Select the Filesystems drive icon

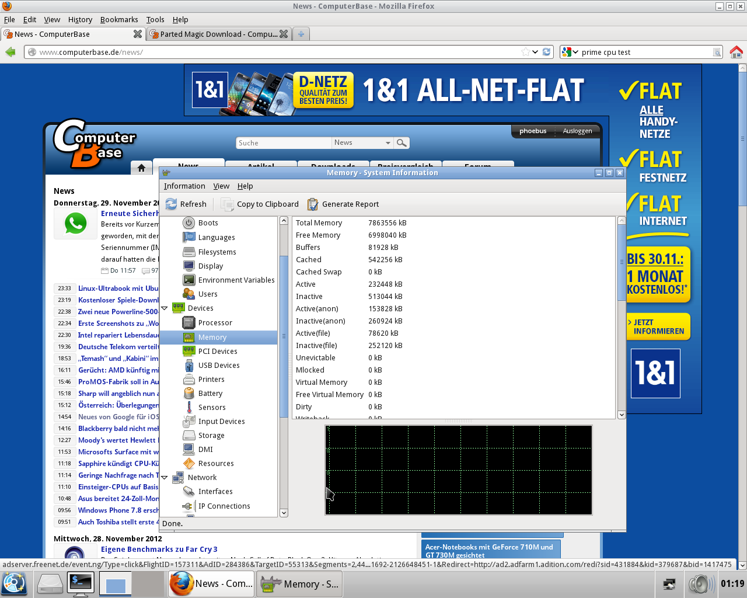[189, 252]
